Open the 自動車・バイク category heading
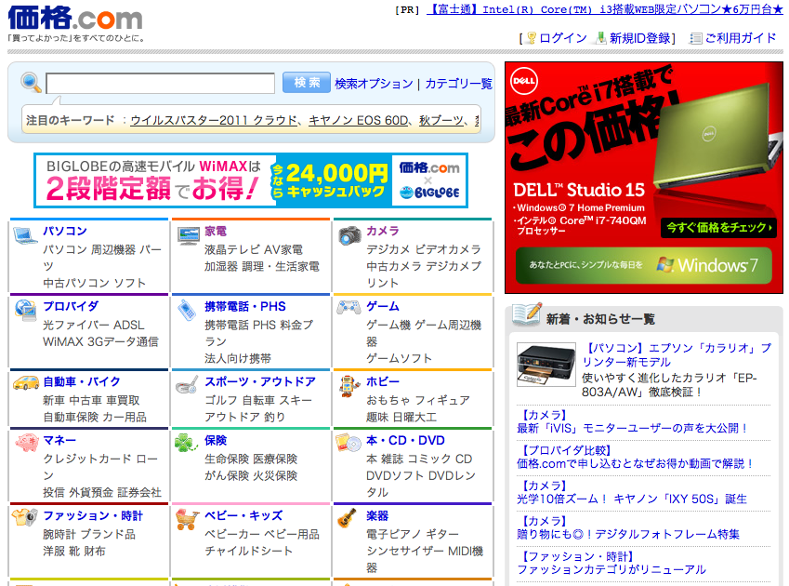This screenshot has height=586, width=789. pyautogui.click(x=82, y=381)
